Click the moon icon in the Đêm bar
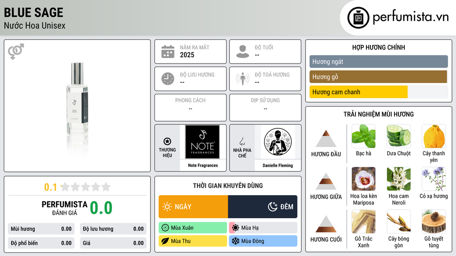Screen dimensions: 456x256 [273, 207]
